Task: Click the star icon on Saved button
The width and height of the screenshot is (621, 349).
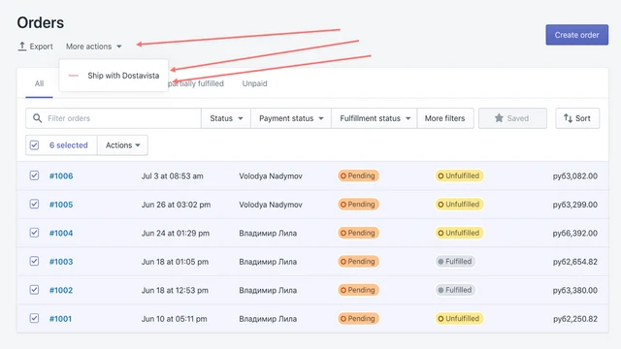Action: click(499, 118)
